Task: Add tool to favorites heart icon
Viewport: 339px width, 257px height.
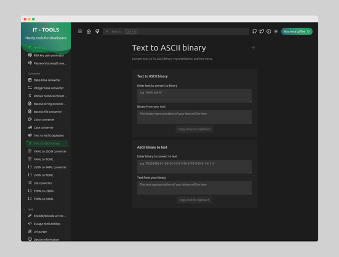Action: [253, 47]
